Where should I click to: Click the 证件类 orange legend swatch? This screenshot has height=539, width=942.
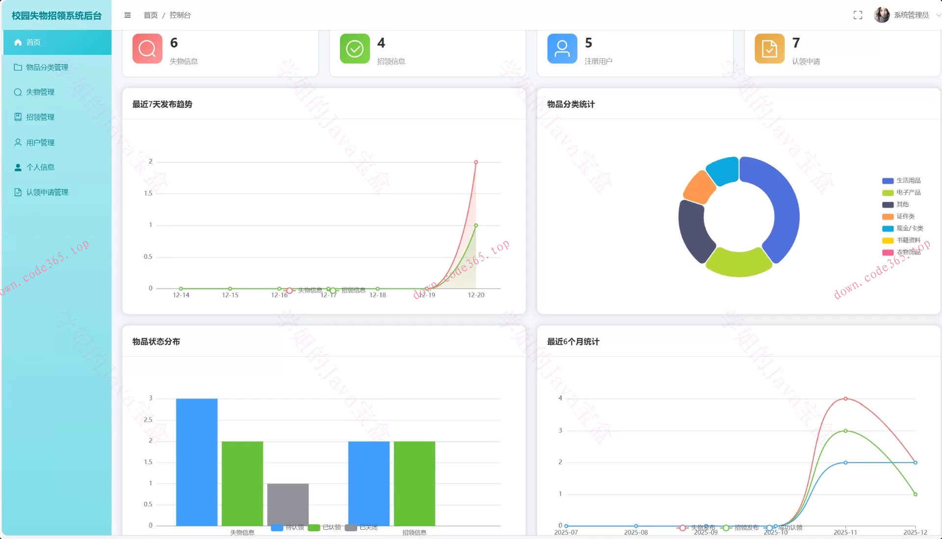[x=888, y=217]
